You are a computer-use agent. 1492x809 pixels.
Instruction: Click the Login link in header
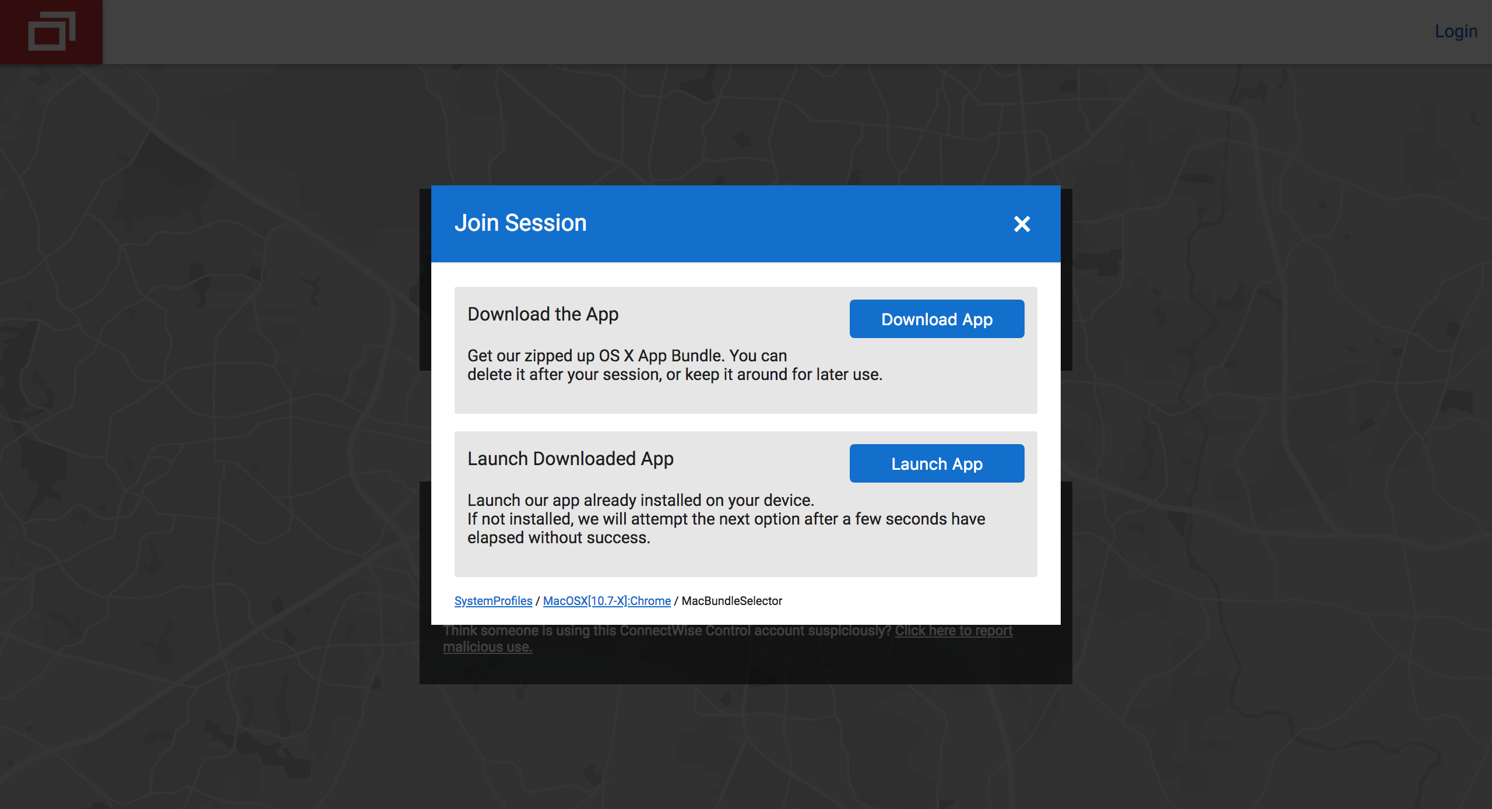tap(1455, 31)
